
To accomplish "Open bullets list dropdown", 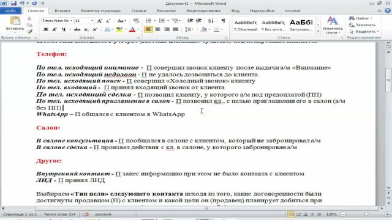I will tap(154, 21).
